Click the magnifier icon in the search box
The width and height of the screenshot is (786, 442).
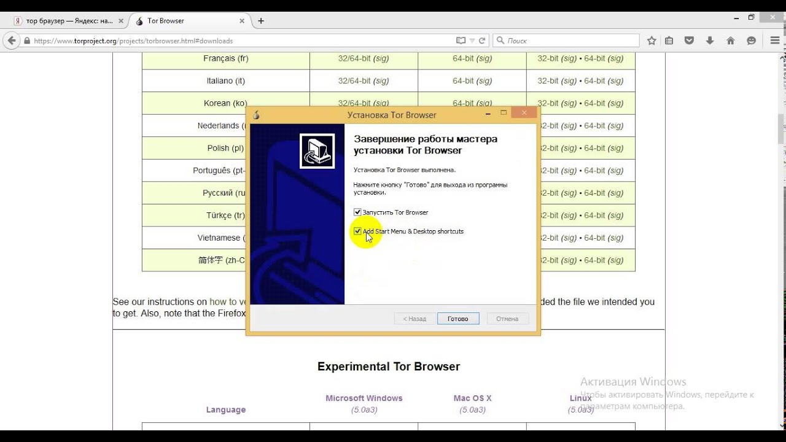click(500, 41)
